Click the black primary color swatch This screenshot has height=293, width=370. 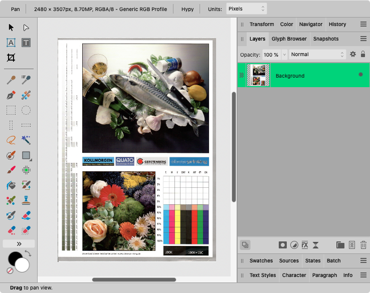tap(14, 258)
